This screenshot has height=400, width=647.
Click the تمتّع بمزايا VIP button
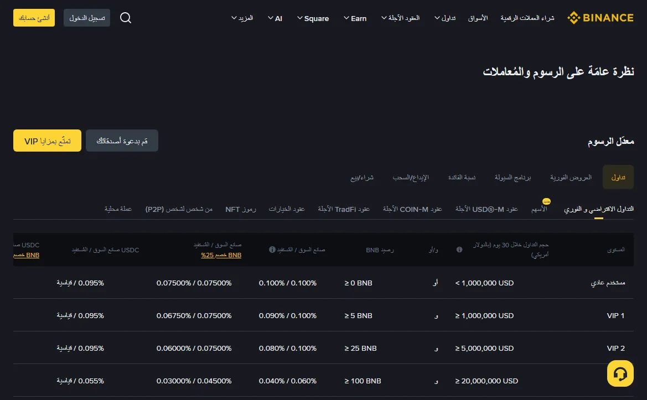(47, 141)
